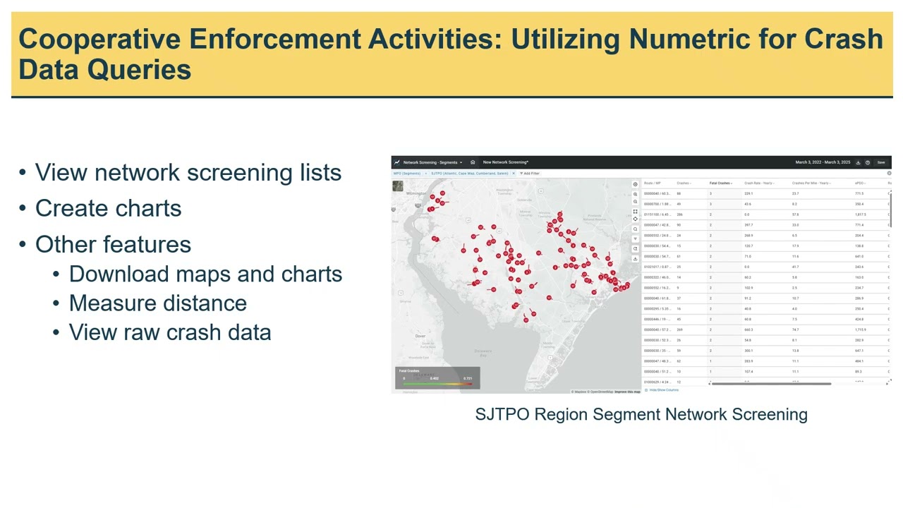This screenshot has height=508, width=903.
Task: Select the New Network Screening* tab
Action: coord(506,162)
